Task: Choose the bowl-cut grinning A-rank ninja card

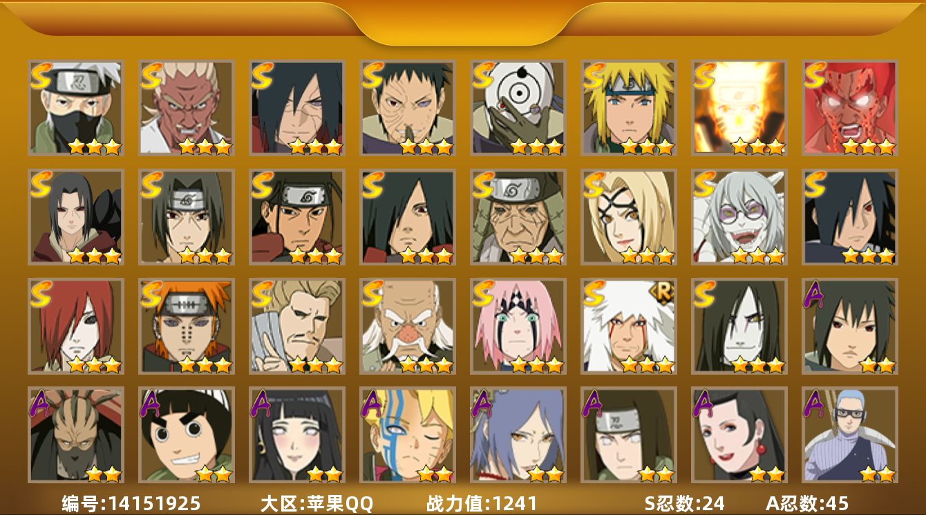Action: (186, 435)
